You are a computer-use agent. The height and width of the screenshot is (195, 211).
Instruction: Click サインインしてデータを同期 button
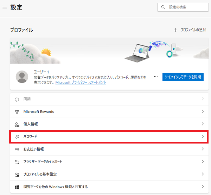click(x=183, y=77)
